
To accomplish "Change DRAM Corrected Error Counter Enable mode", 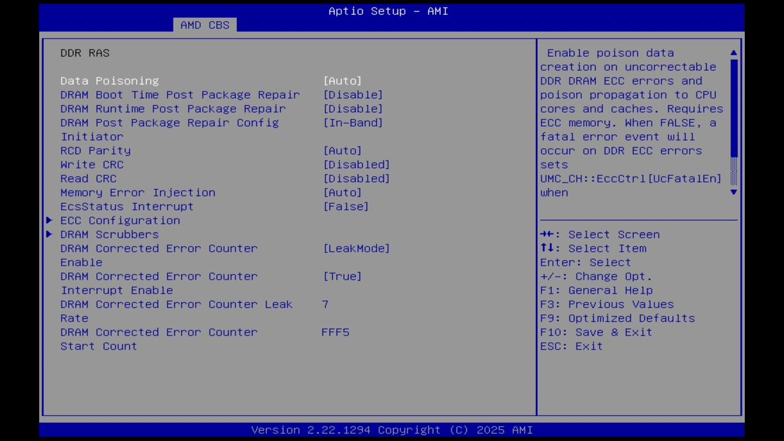I will click(x=356, y=248).
